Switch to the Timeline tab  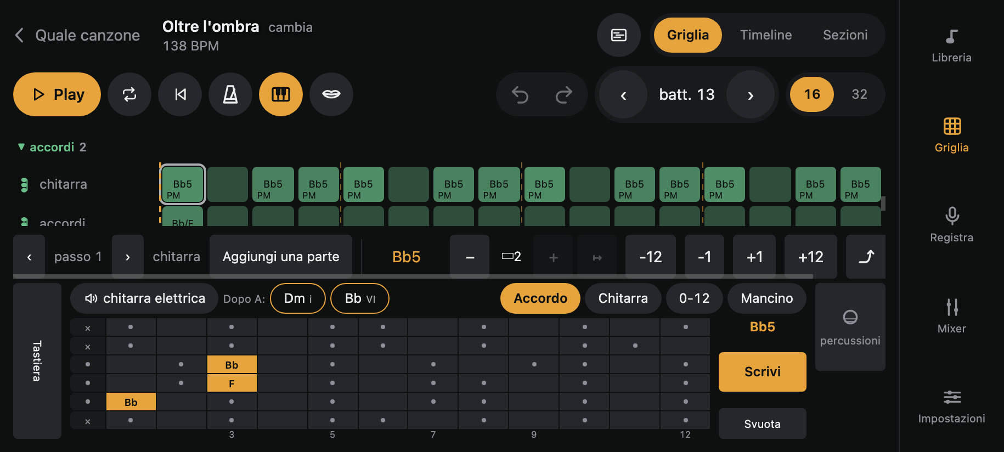766,35
